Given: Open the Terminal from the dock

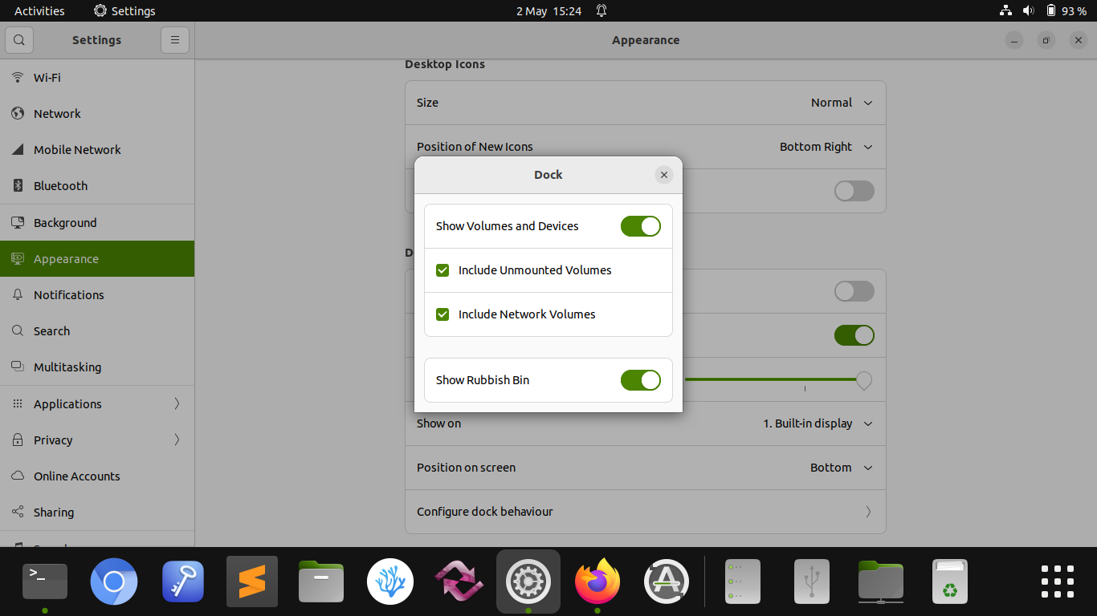Looking at the screenshot, I should click(x=44, y=581).
